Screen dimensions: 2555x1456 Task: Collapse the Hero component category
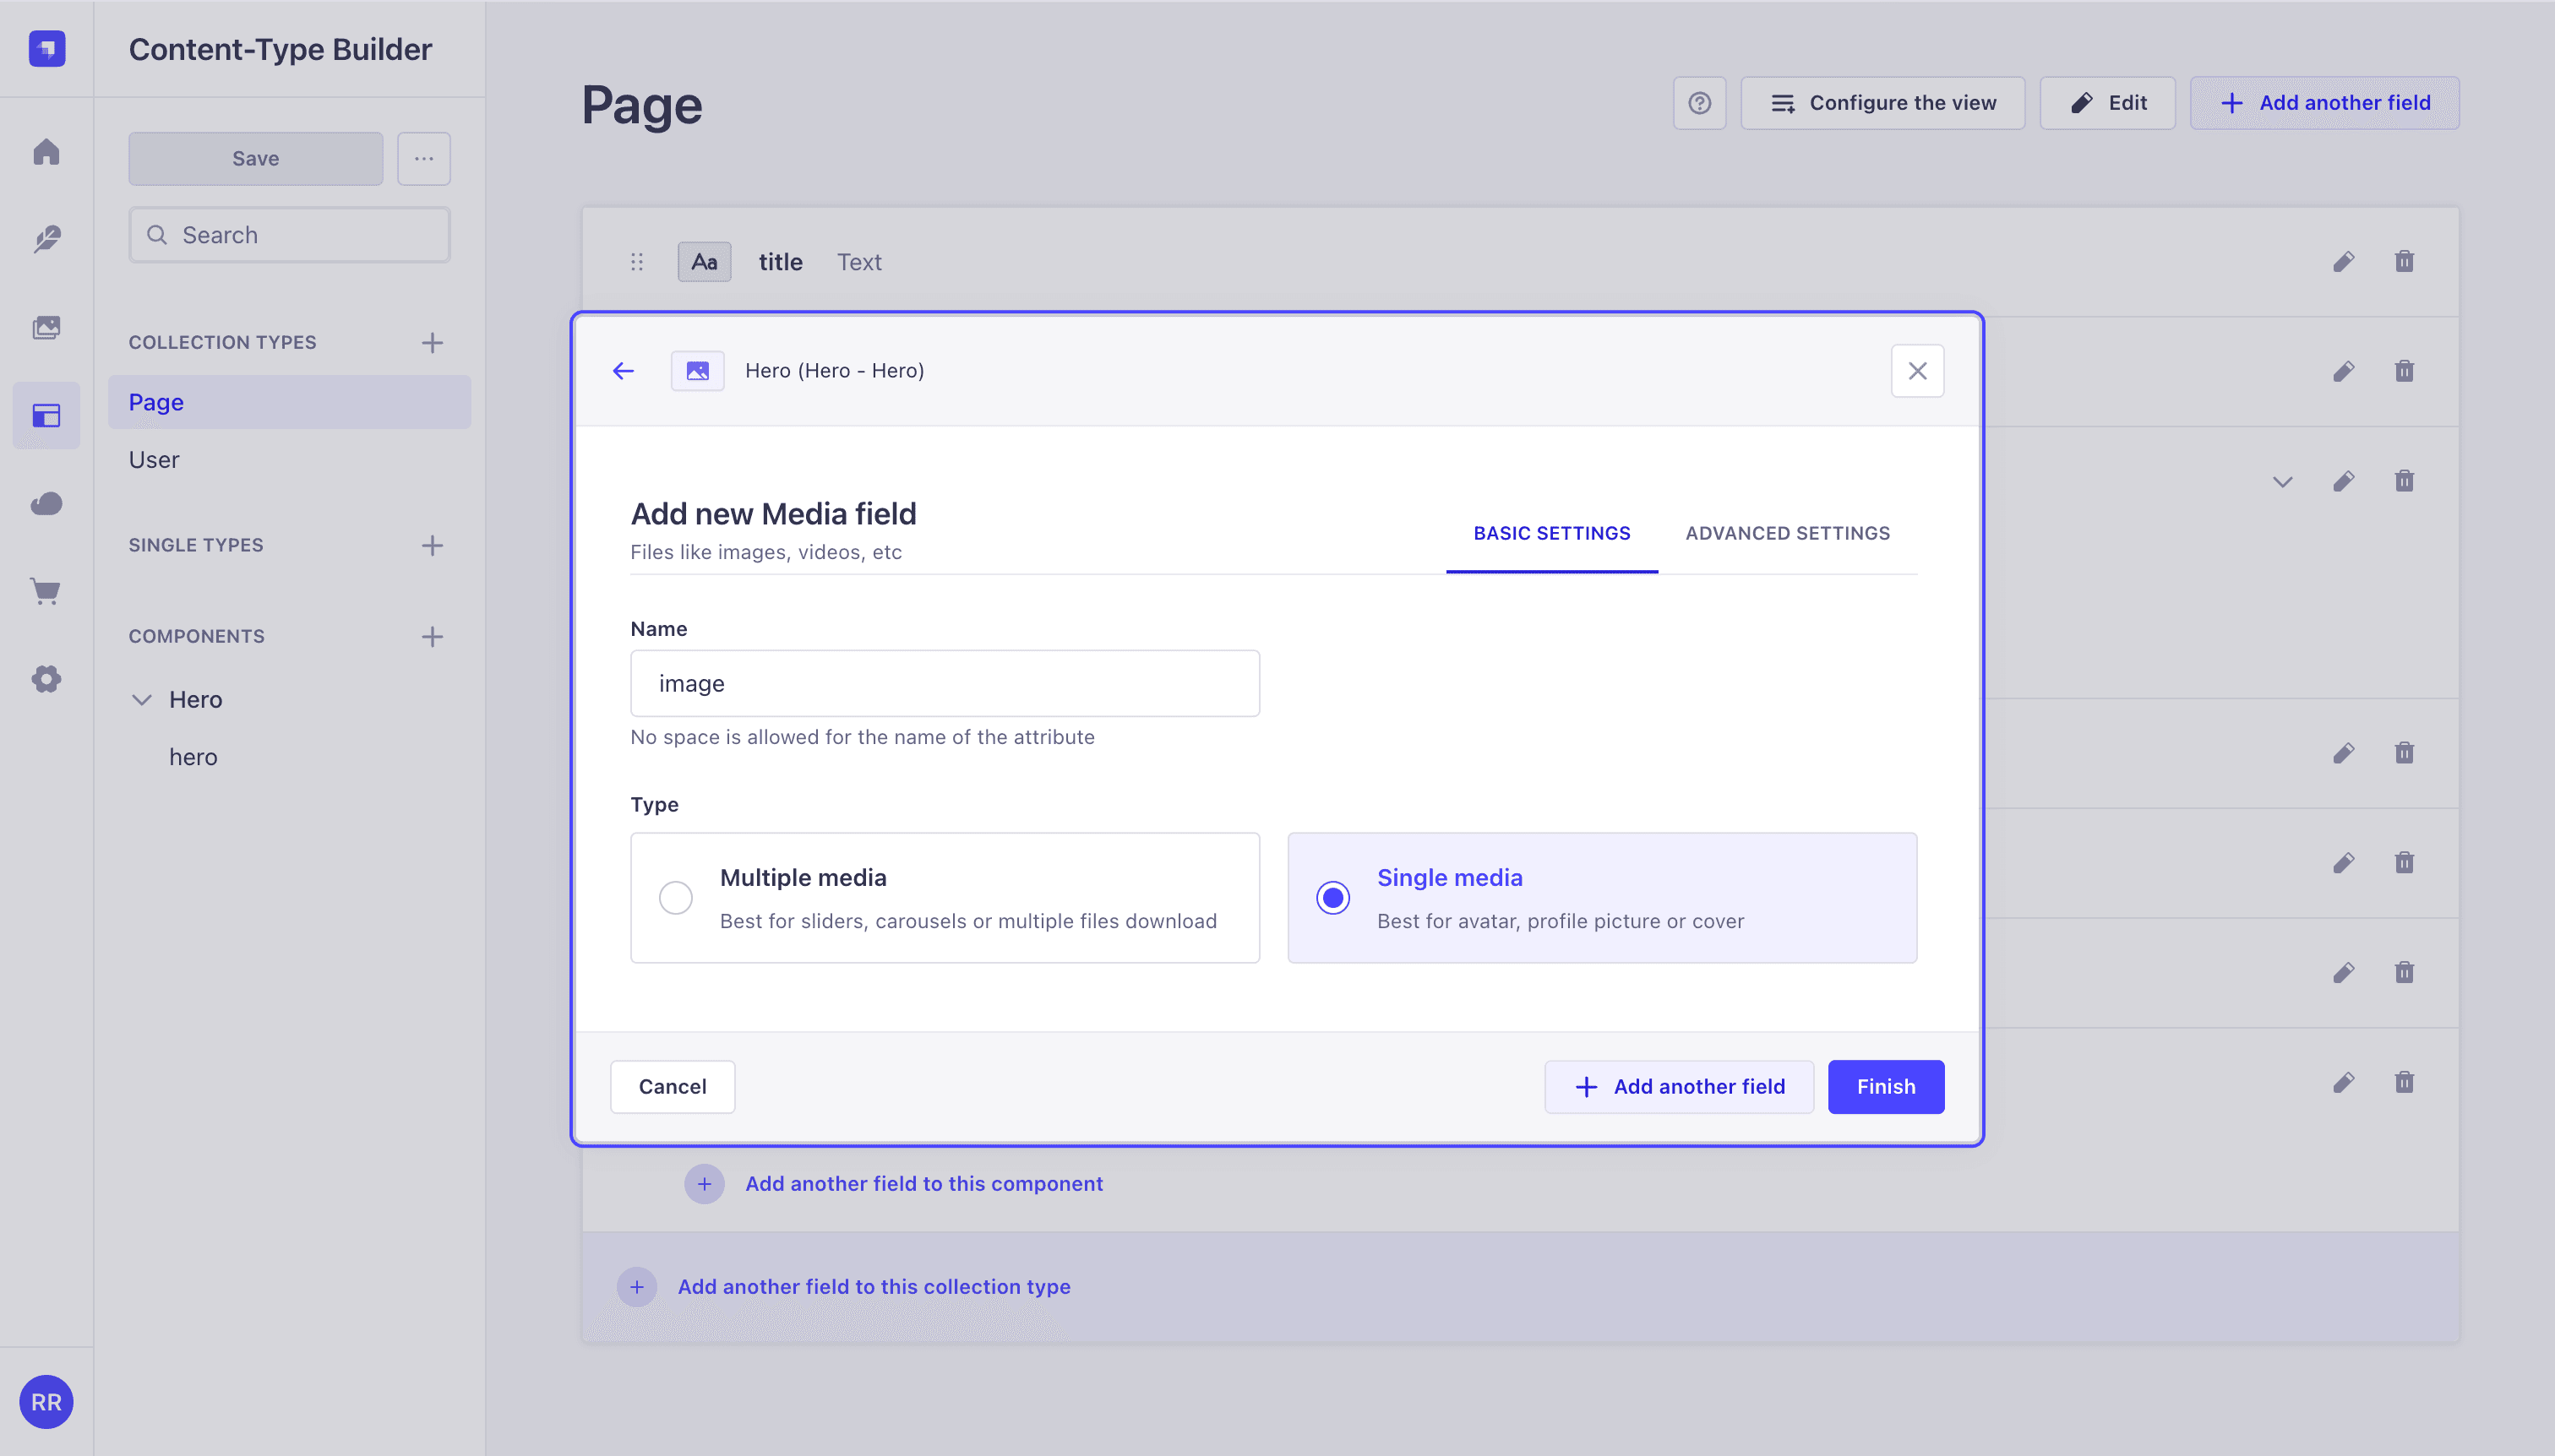click(x=142, y=700)
